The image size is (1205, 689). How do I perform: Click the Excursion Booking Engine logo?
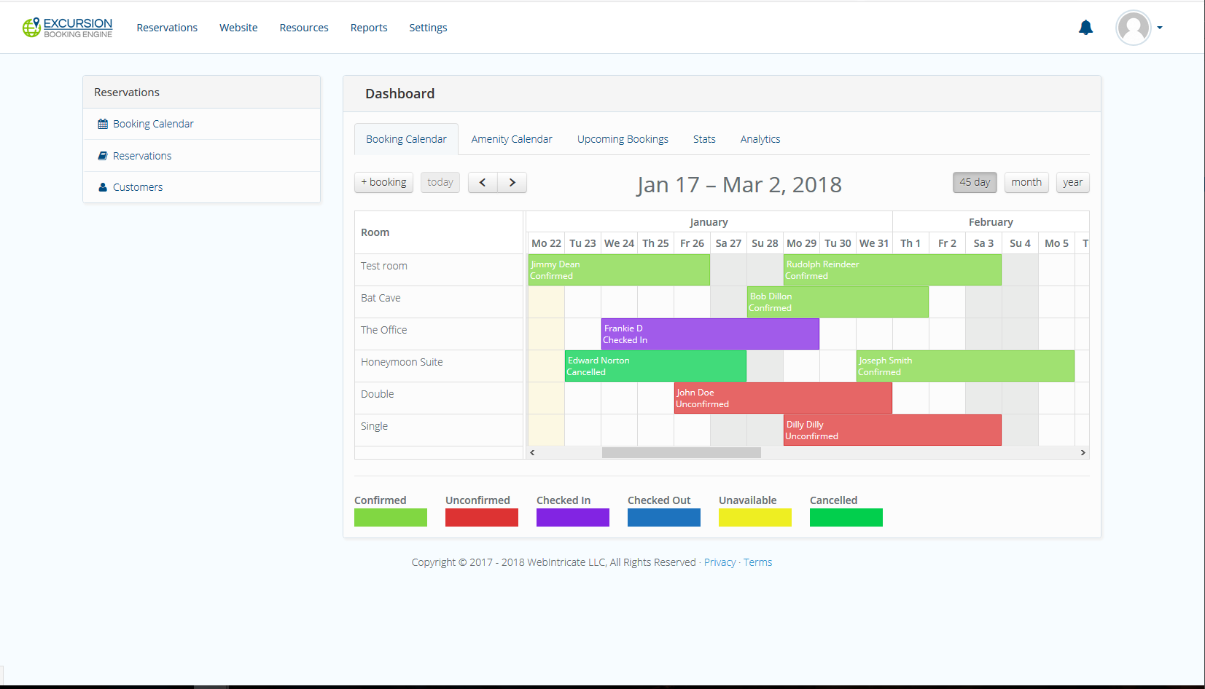[68, 28]
